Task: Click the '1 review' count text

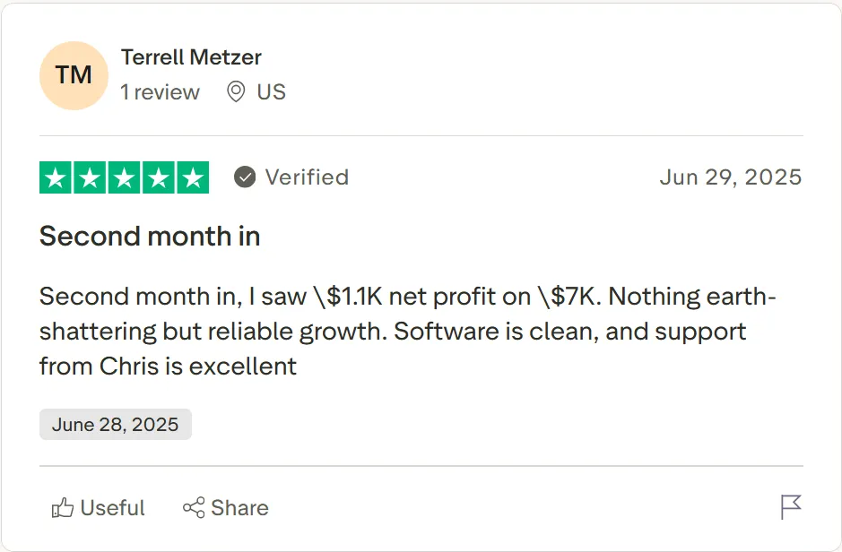Action: (161, 91)
